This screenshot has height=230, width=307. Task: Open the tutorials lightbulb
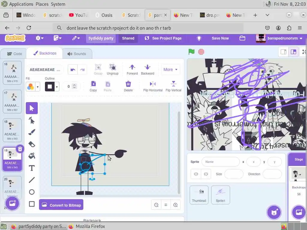[199, 38]
